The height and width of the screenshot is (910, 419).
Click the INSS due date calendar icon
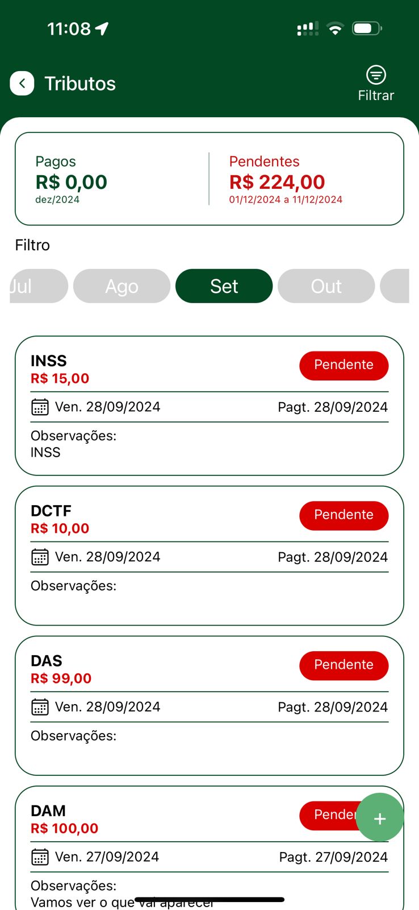(x=40, y=407)
